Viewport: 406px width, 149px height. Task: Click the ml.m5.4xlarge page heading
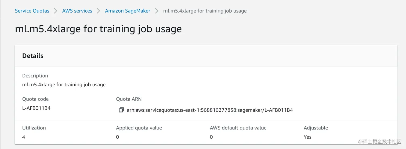(98, 29)
